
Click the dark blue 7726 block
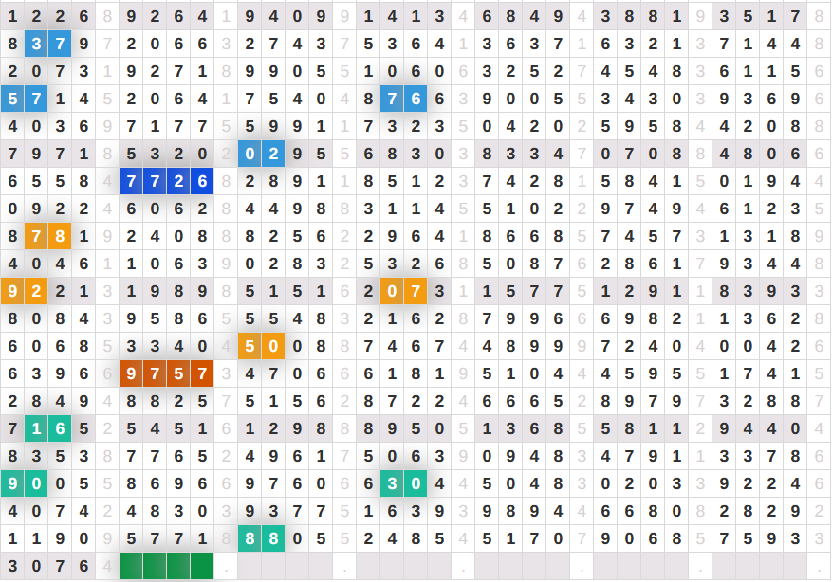click(166, 181)
